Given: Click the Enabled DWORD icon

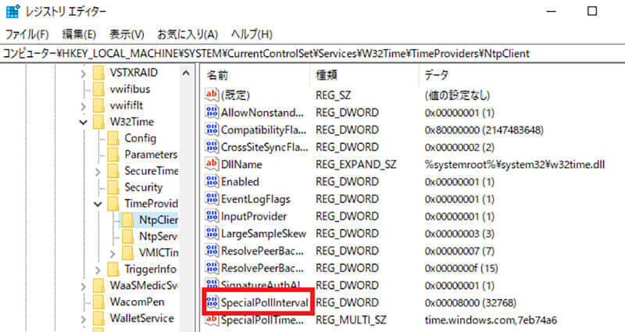Looking at the screenshot, I should tap(212, 182).
